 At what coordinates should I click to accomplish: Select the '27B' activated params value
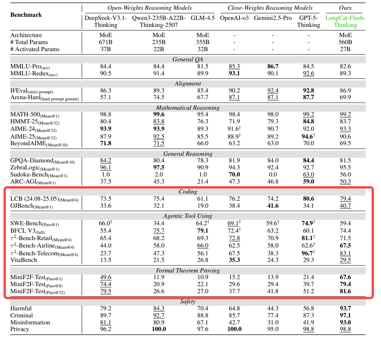click(345, 49)
